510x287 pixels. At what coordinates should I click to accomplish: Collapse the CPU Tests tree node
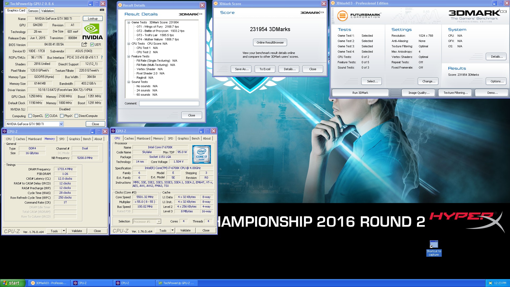click(x=129, y=44)
